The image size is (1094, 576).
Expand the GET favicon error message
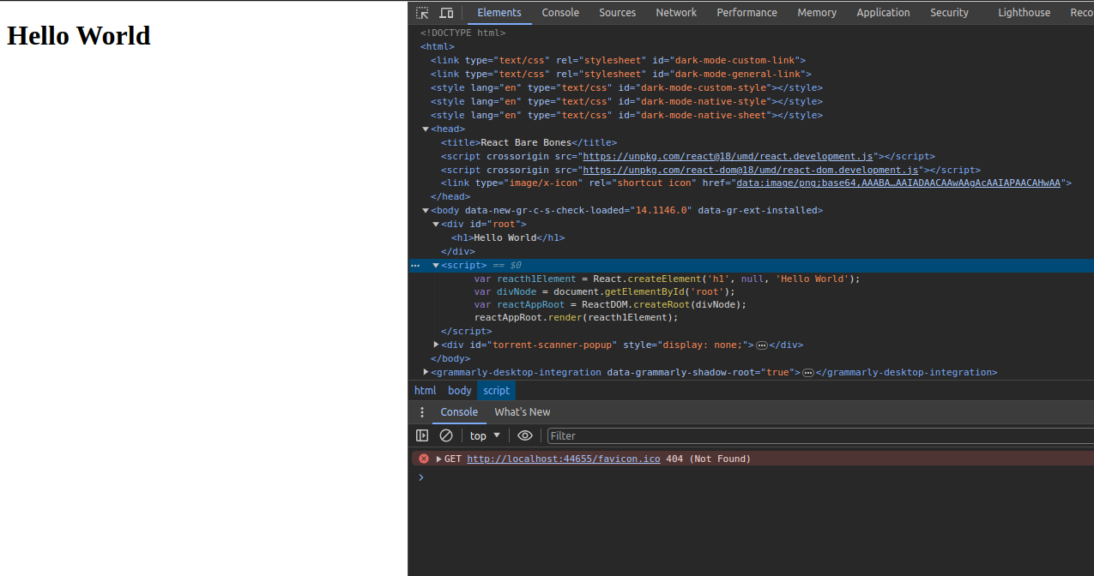tap(439, 459)
